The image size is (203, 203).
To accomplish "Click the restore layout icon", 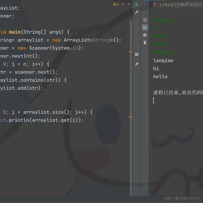I will [137, 54].
